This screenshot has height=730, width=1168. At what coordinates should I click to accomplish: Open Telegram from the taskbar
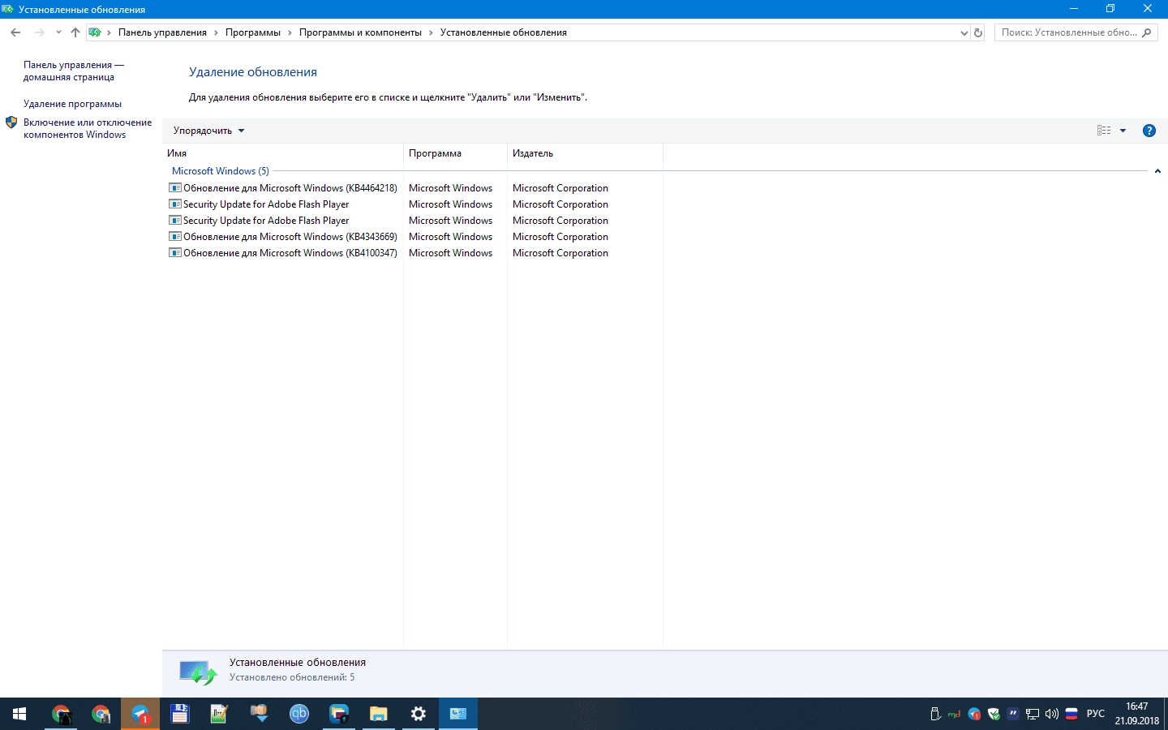[x=140, y=714]
